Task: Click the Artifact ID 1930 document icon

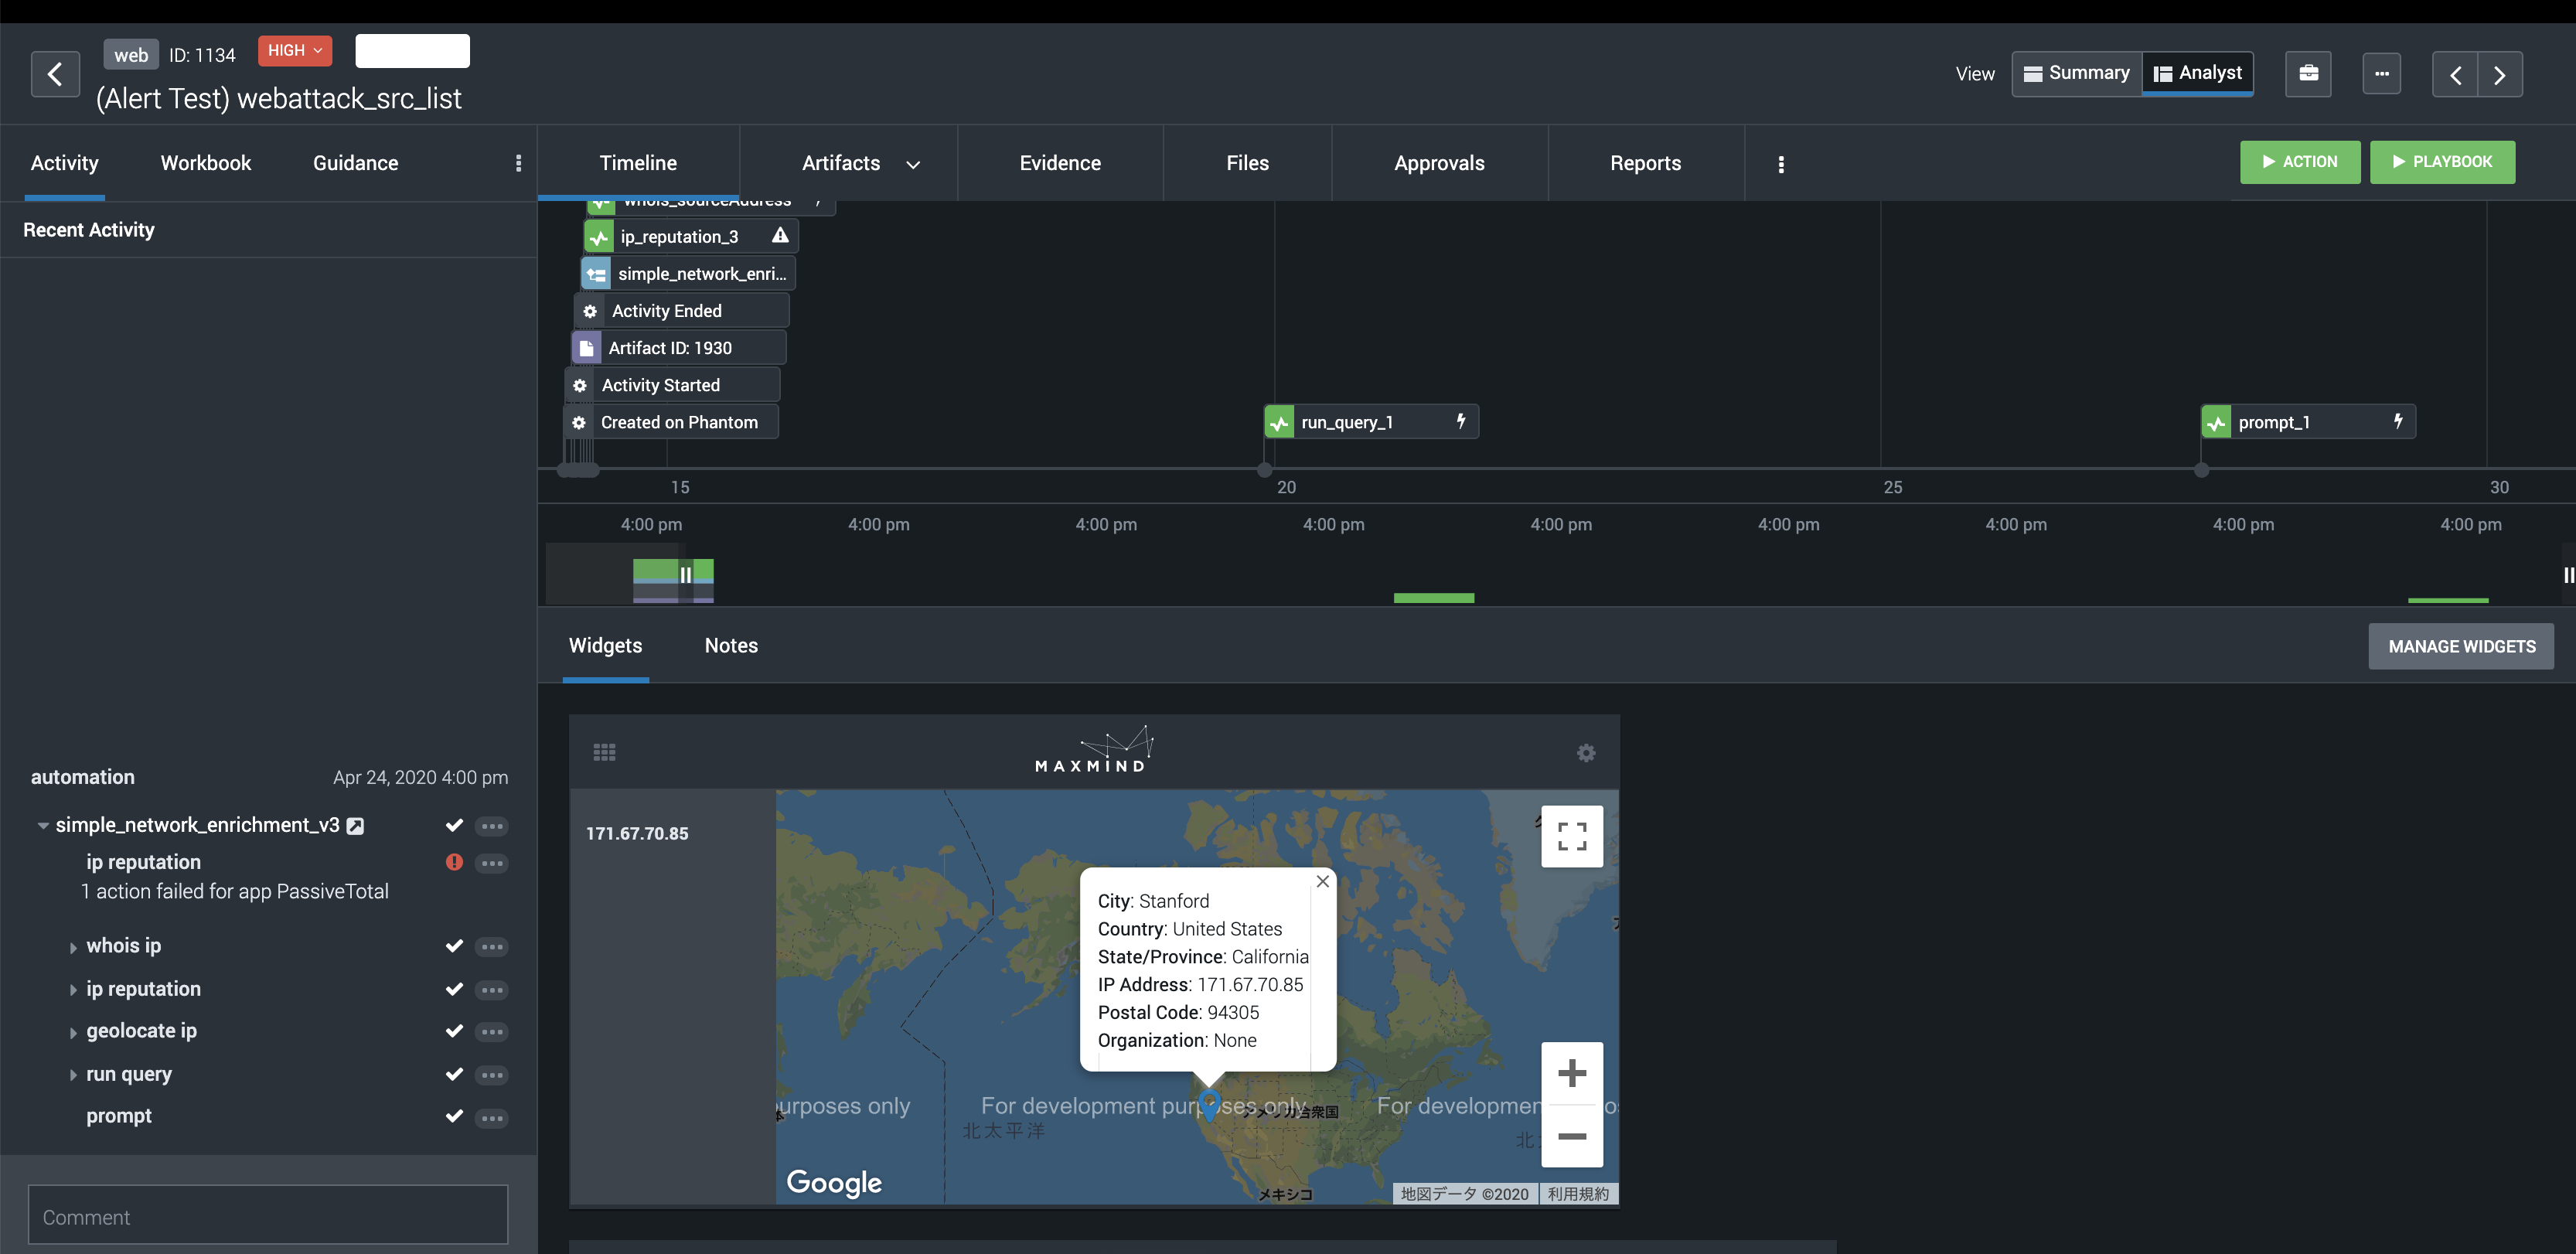Action: (586, 348)
